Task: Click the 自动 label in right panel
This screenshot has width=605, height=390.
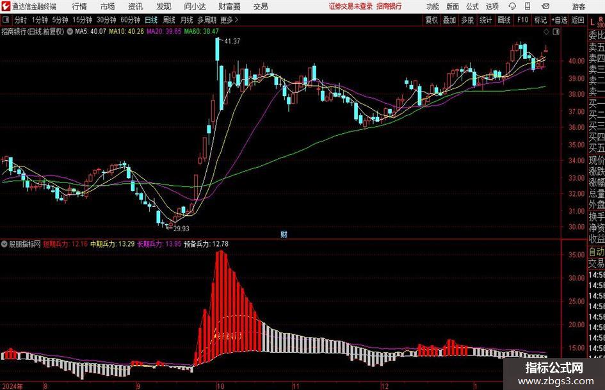Action: click(597, 252)
